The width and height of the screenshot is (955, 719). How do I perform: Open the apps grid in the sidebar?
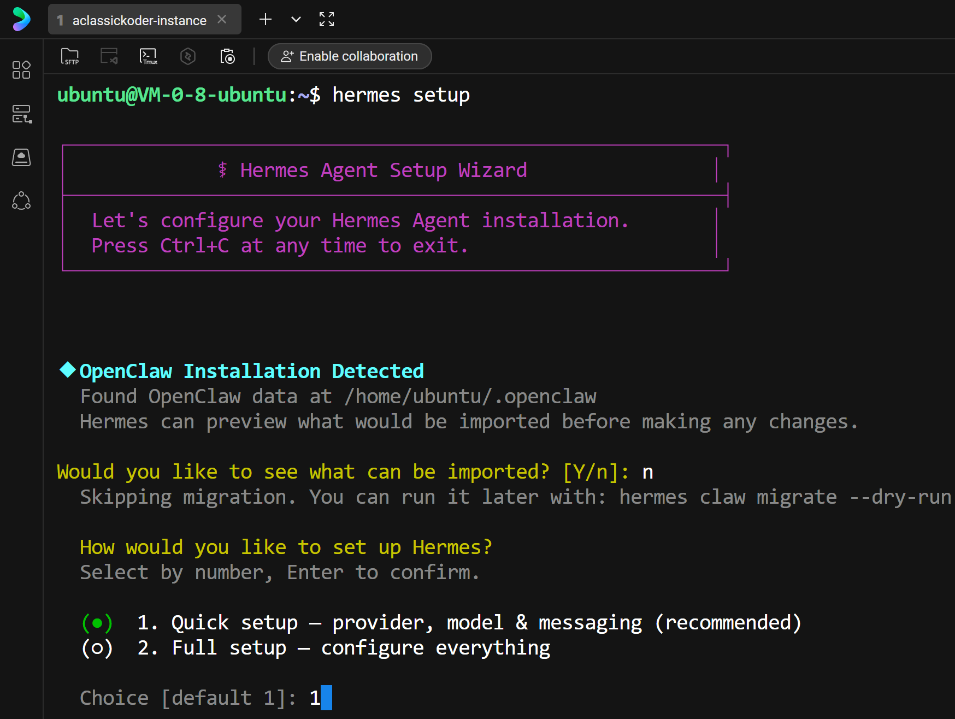(x=21, y=70)
